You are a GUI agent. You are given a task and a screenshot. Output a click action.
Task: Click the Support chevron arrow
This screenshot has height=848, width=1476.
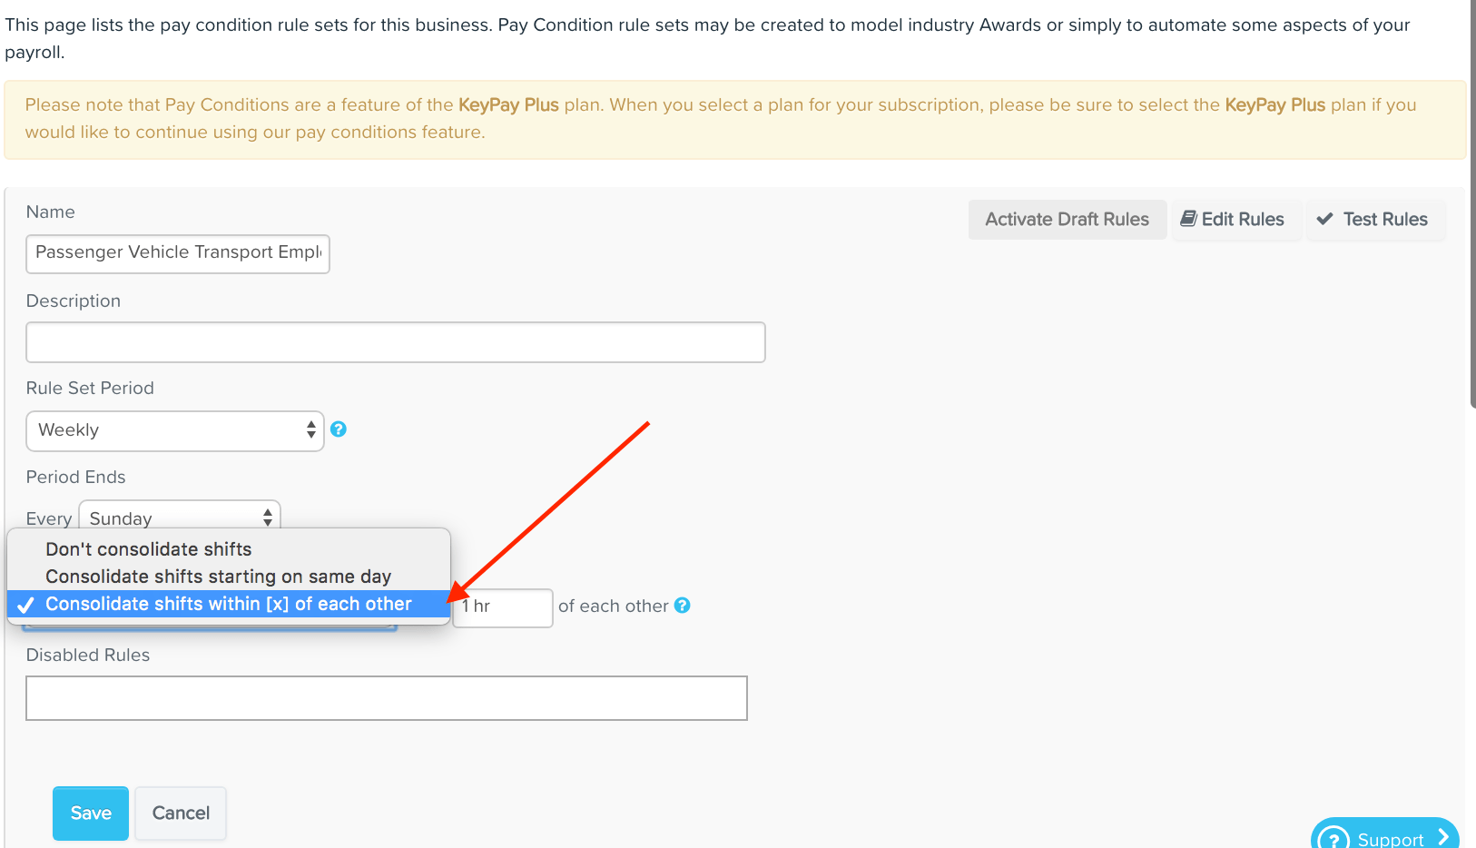pyautogui.click(x=1442, y=836)
